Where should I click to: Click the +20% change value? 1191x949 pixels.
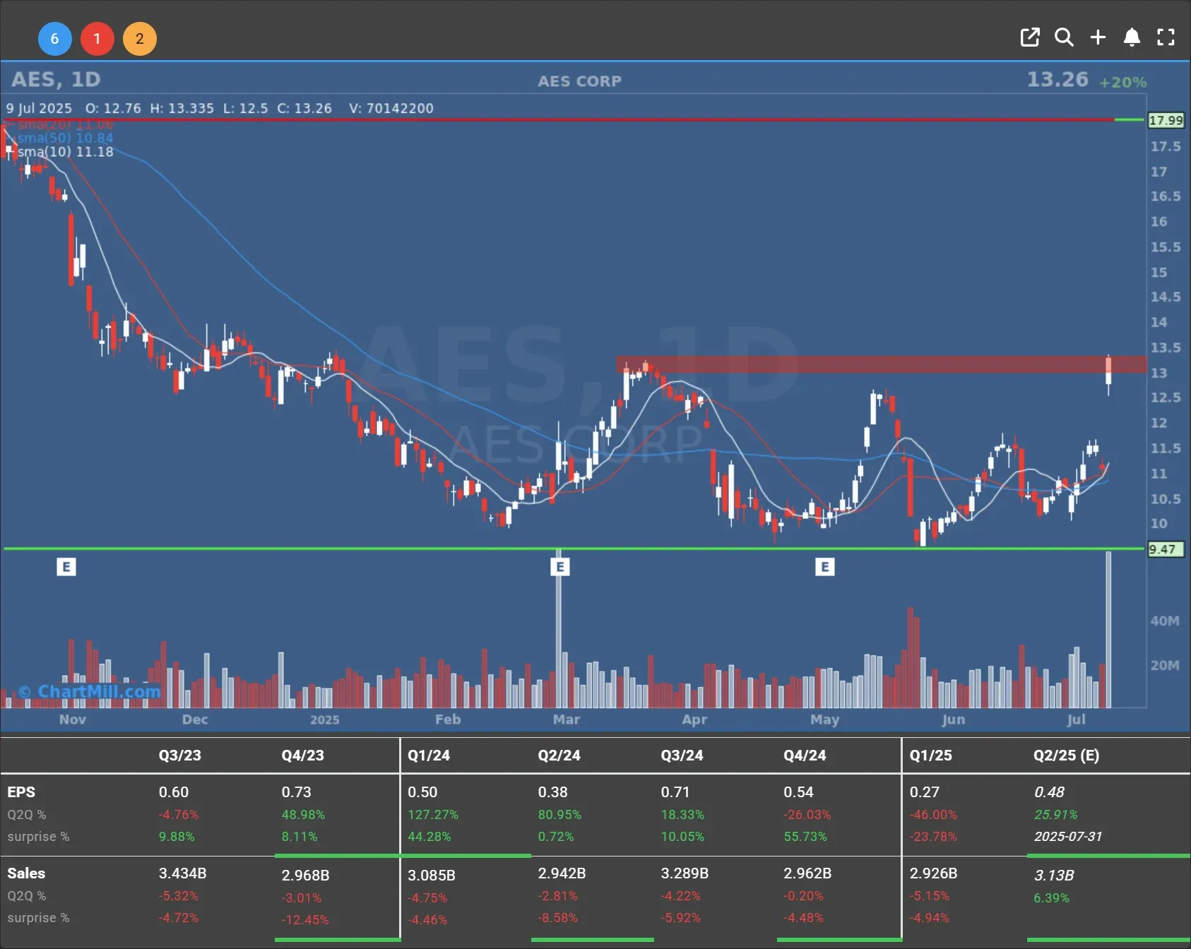pos(1122,82)
